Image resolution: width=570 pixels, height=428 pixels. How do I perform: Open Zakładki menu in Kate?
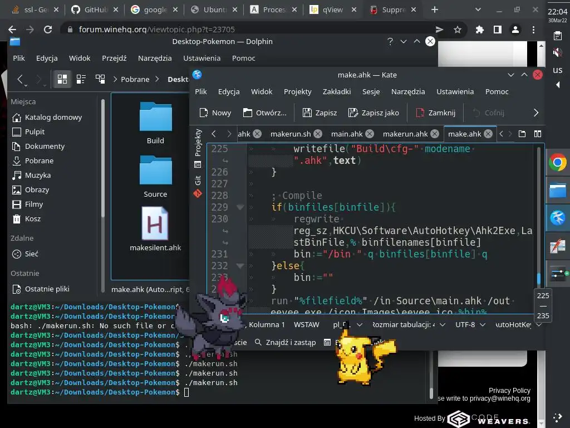pos(337,92)
